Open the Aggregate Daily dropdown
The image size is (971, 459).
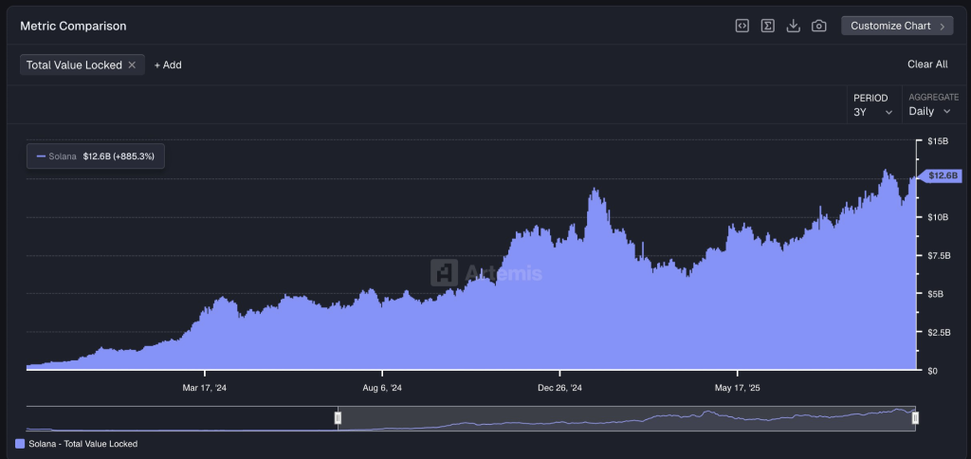tap(929, 111)
